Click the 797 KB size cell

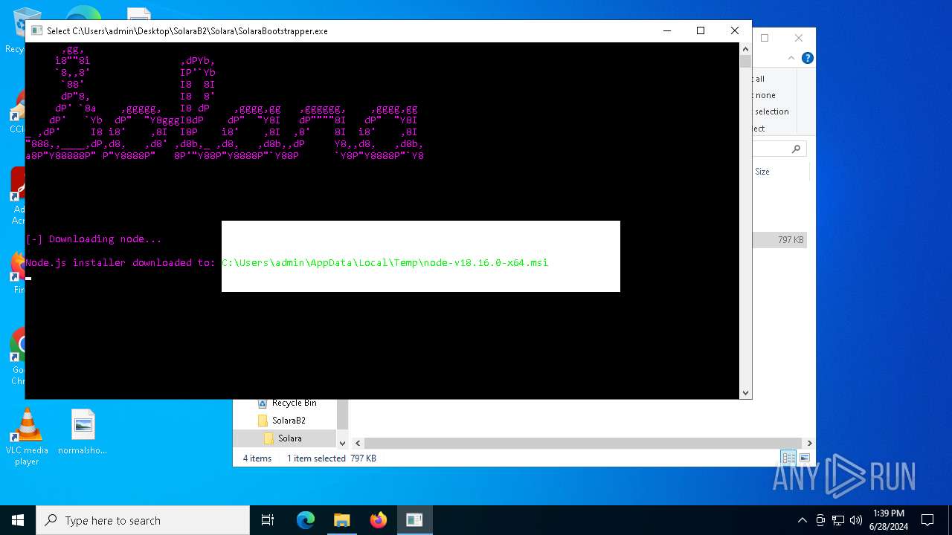[790, 240]
